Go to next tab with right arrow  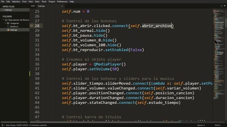coord(34,6)
